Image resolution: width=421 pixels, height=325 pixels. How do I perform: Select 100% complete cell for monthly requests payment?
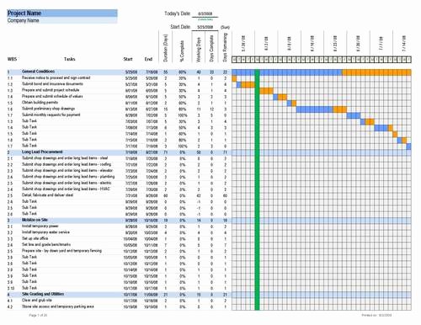(183, 115)
